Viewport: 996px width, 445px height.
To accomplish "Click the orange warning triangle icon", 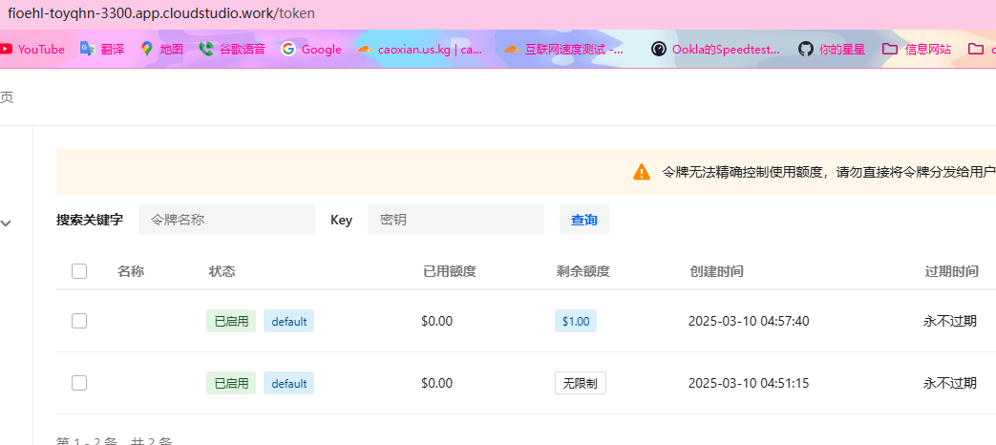I will click(x=642, y=172).
